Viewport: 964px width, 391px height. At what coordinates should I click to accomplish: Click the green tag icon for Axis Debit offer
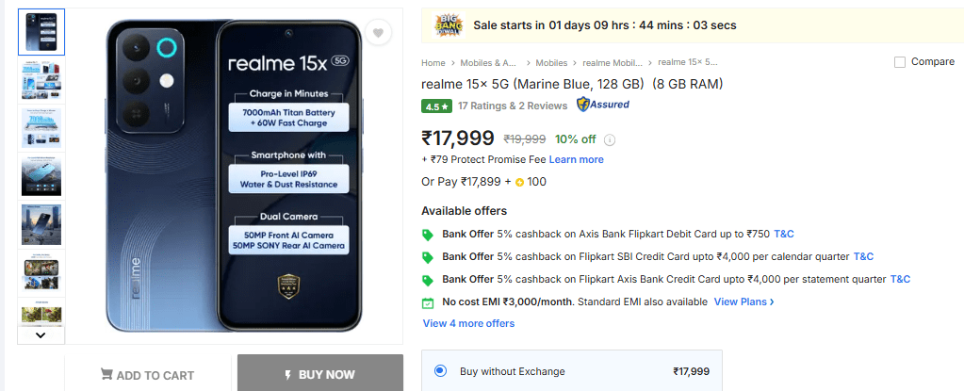tap(428, 235)
